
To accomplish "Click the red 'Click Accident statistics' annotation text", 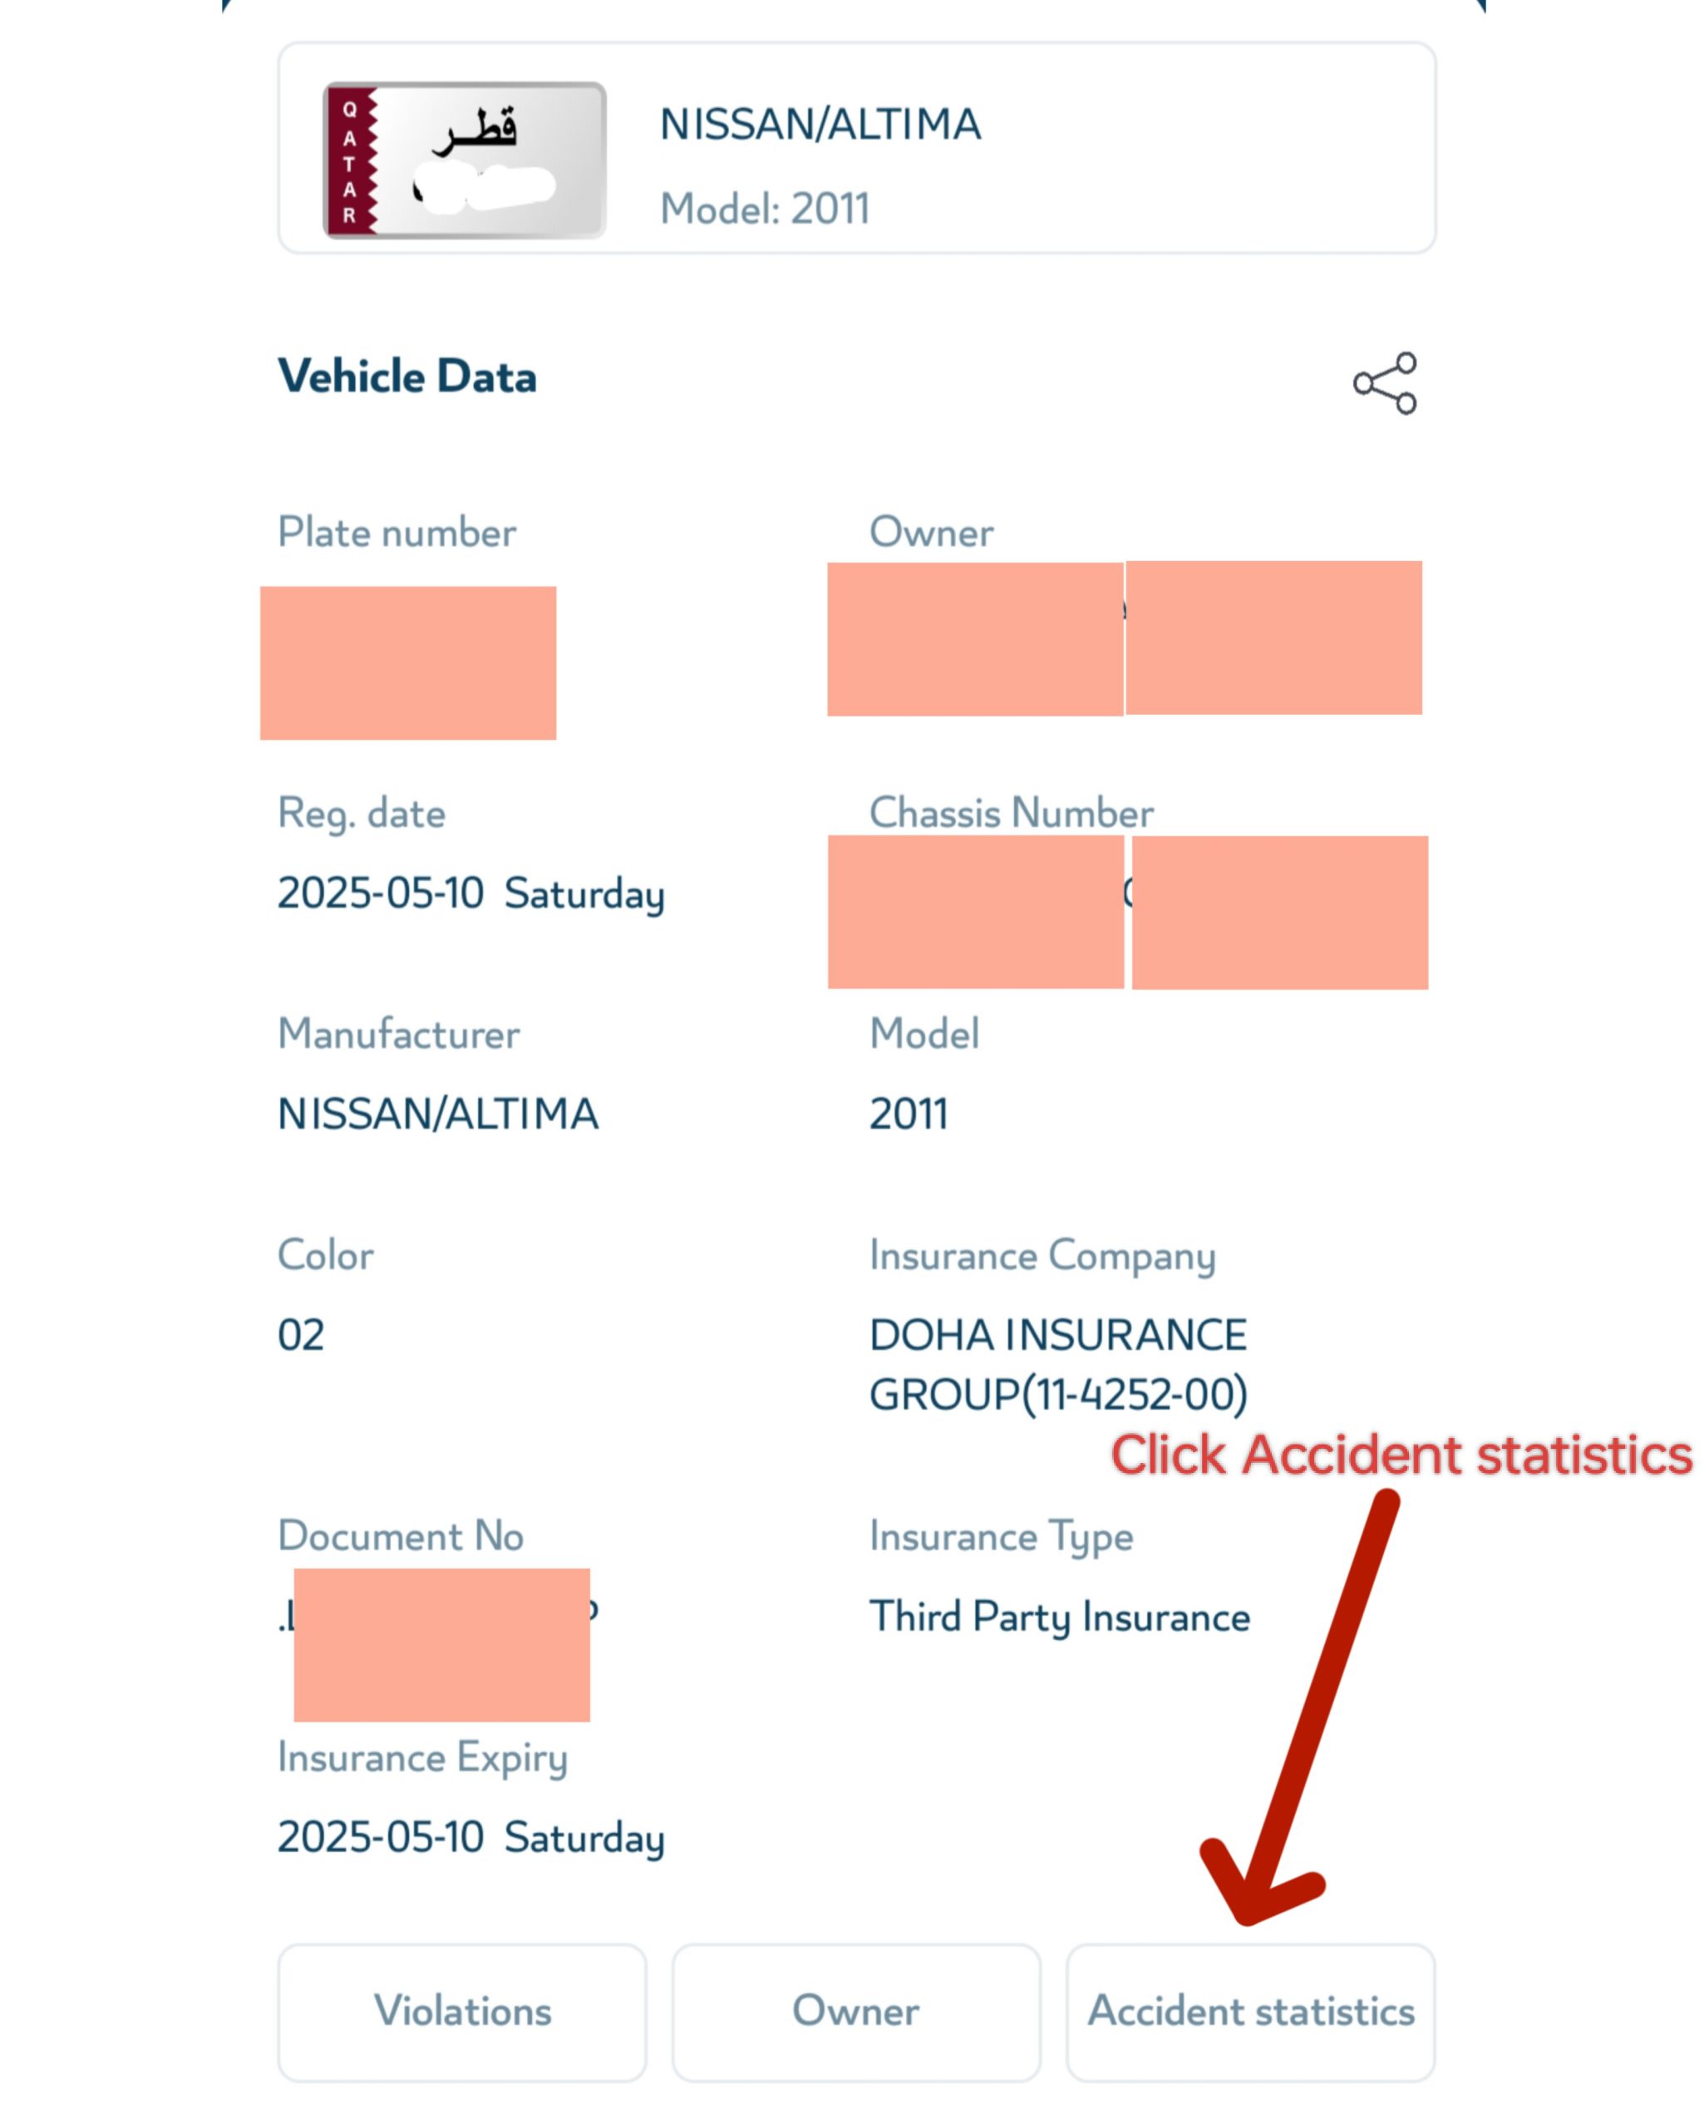I will point(1400,1456).
